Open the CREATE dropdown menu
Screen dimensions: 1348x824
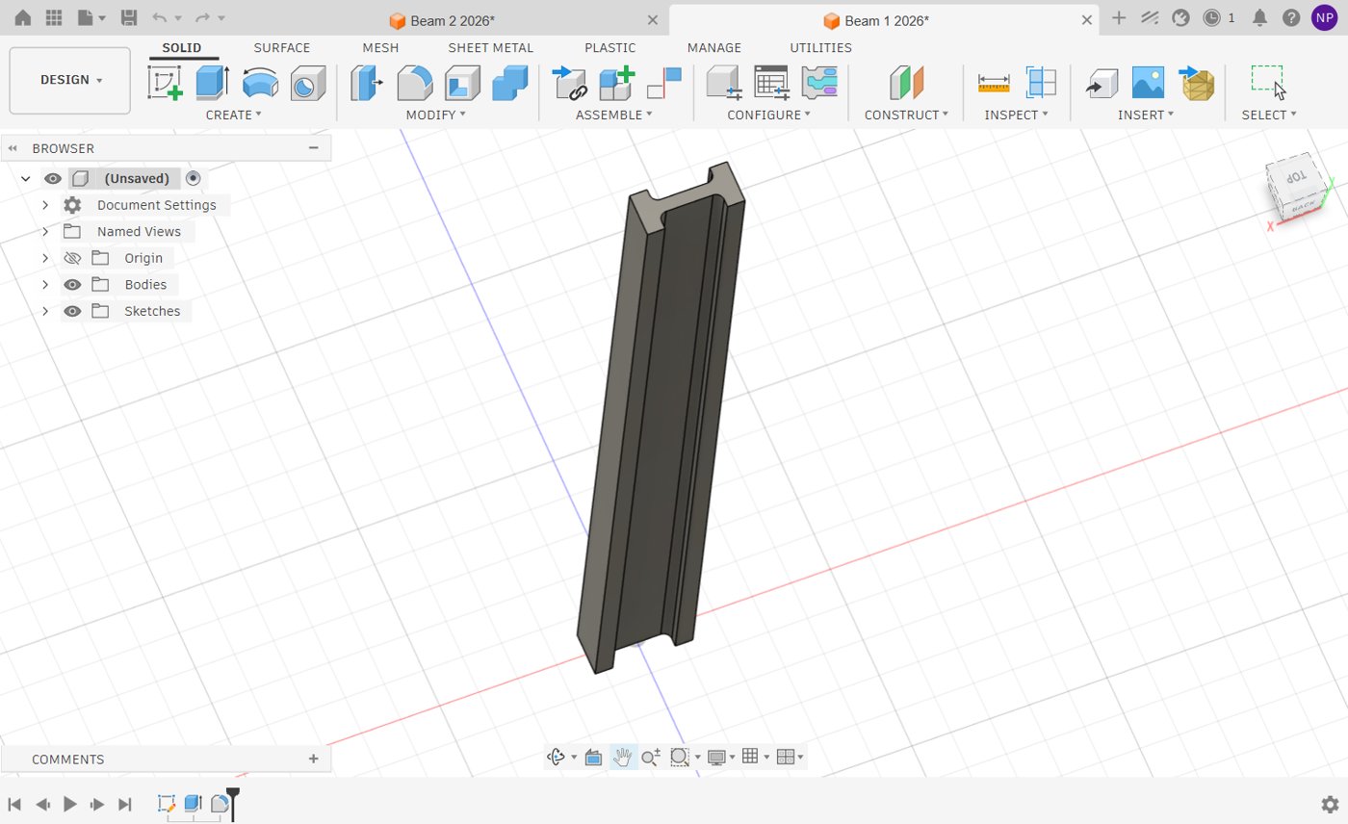pyautogui.click(x=234, y=115)
